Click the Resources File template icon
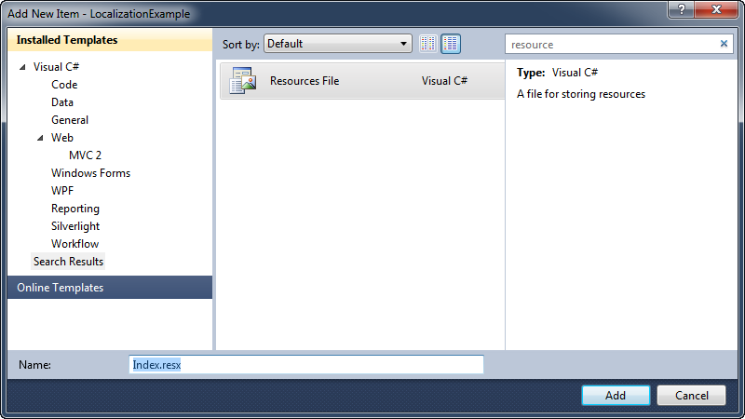Screen dimensions: 745x419 243,80
